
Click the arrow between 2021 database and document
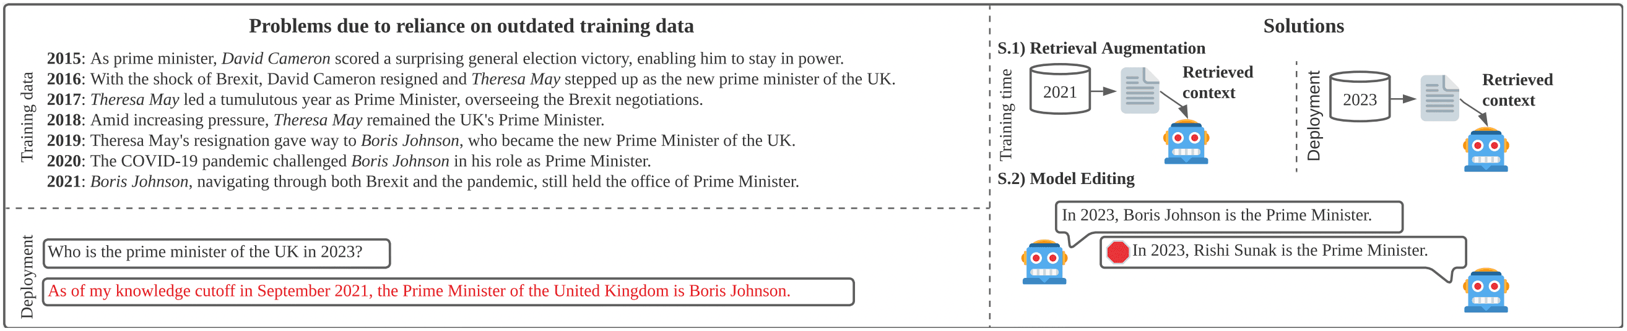(1104, 91)
